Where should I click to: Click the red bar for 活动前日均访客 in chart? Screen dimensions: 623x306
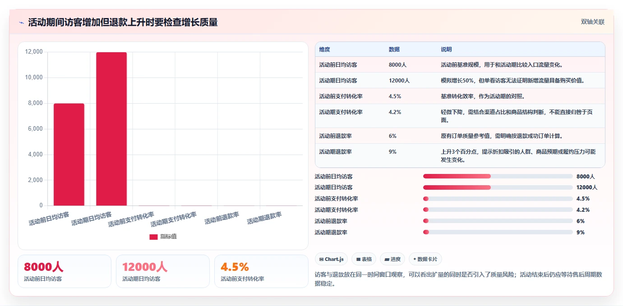pyautogui.click(x=69, y=155)
